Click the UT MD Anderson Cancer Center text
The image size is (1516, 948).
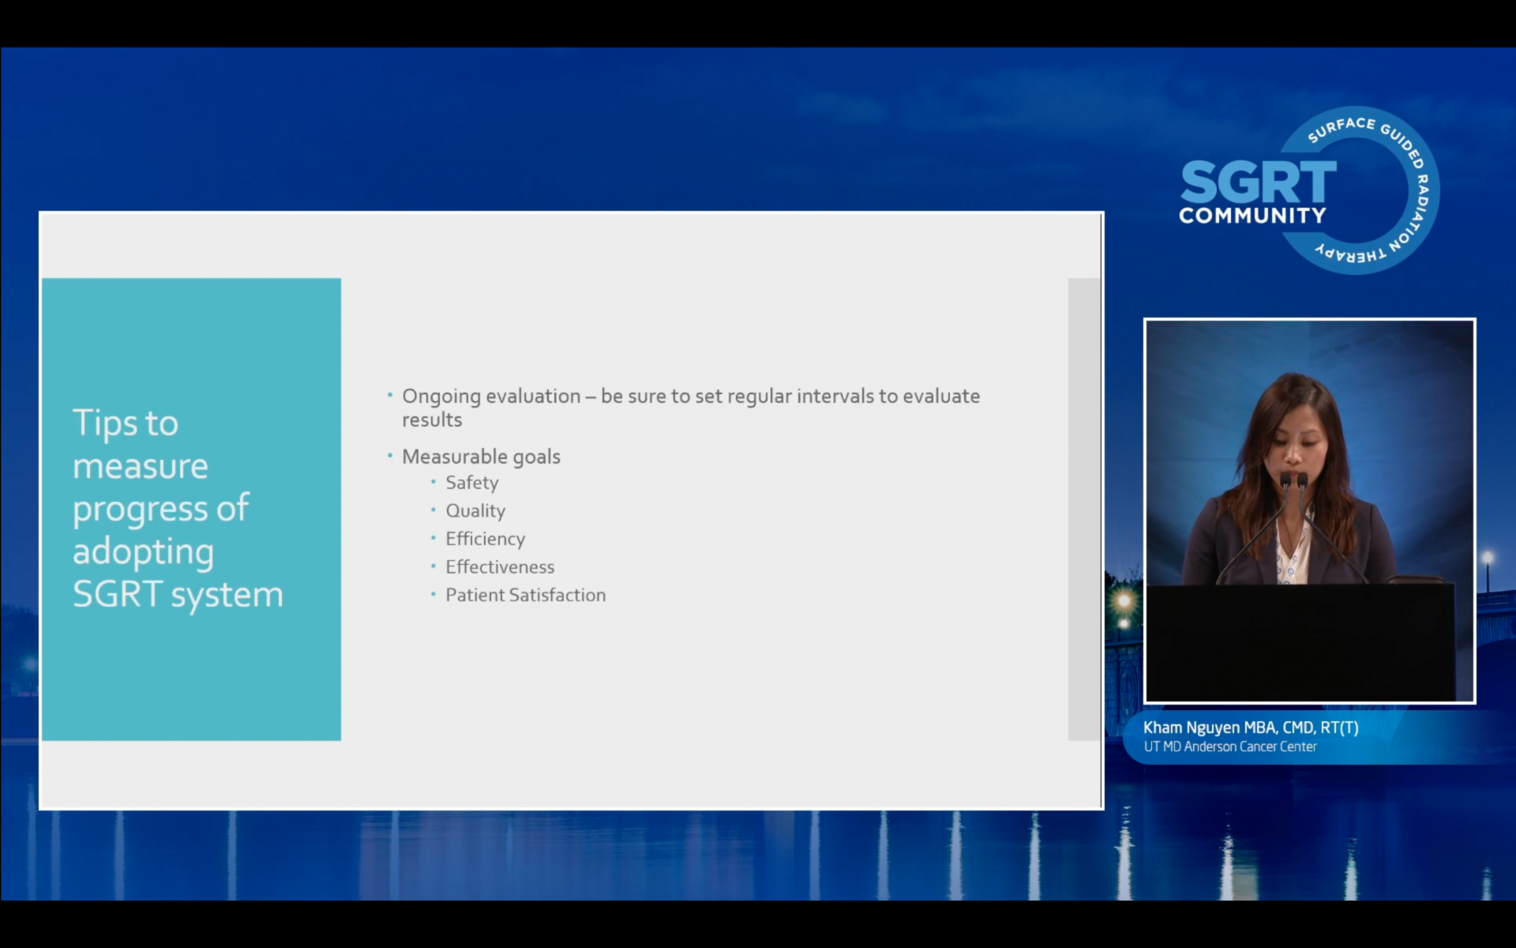coord(1229,747)
